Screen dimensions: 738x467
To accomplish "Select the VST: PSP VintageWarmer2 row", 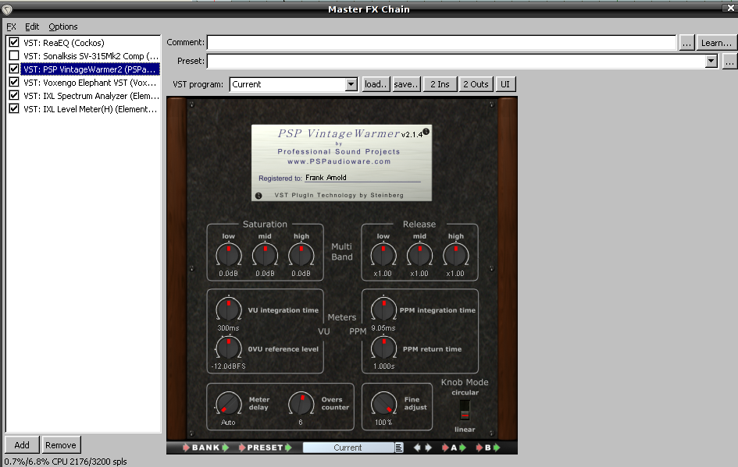I will [91, 69].
